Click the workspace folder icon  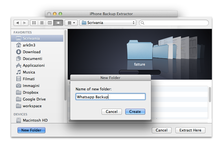(x=19, y=106)
